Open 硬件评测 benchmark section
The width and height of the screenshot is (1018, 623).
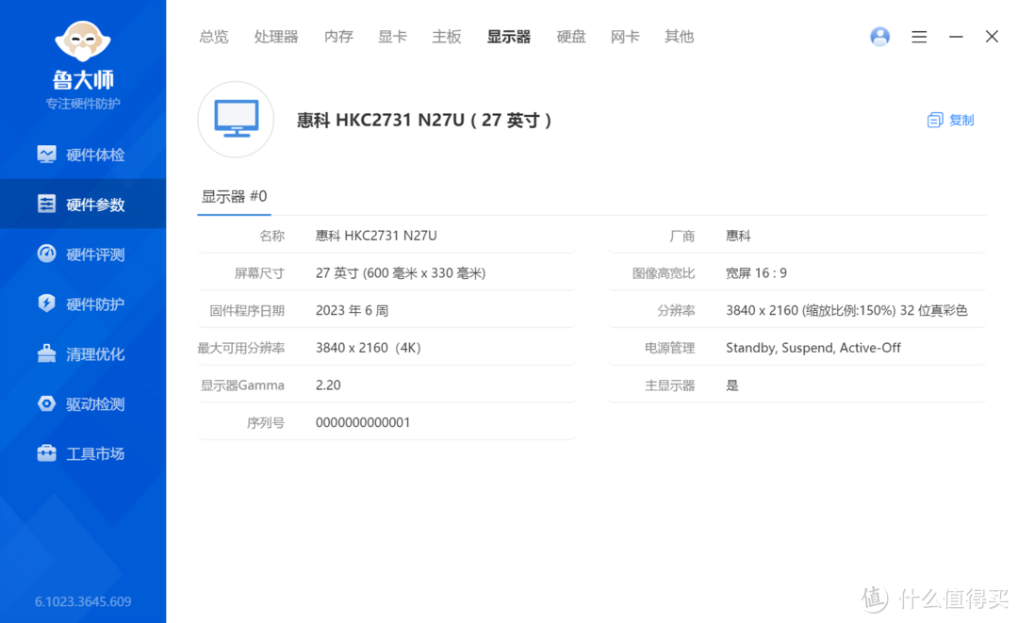click(83, 254)
